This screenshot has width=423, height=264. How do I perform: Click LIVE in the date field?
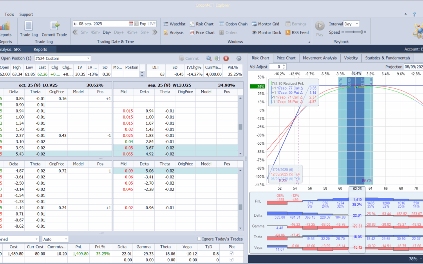(x=151, y=24)
